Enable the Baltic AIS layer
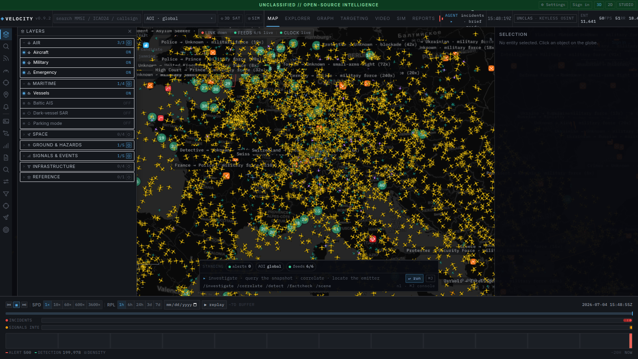Viewport: 638px width, 359px height. 77,103
